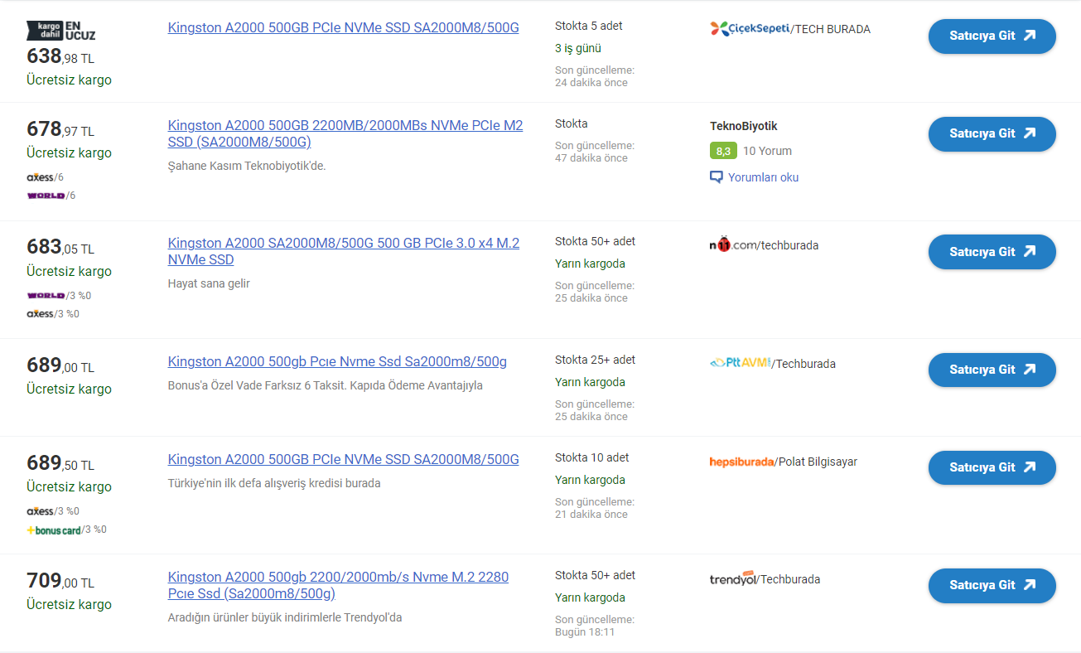Screen dimensions: 1081x653
Task: Click the ÇiçekSepeti seller logo
Action: pos(750,29)
